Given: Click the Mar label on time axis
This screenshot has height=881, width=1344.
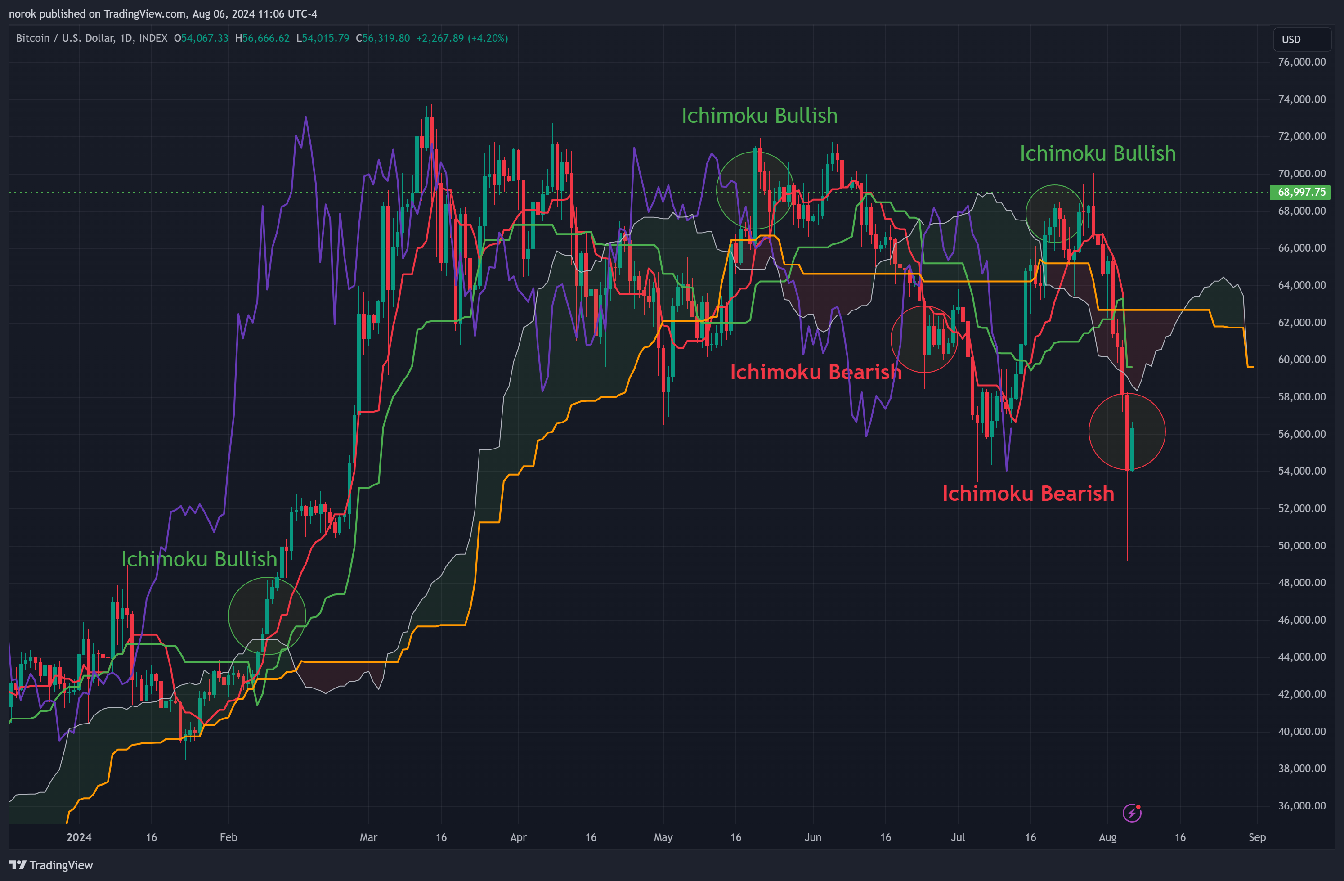Looking at the screenshot, I should [368, 837].
